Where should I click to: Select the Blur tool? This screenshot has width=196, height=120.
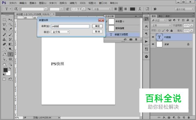coord(4,49)
